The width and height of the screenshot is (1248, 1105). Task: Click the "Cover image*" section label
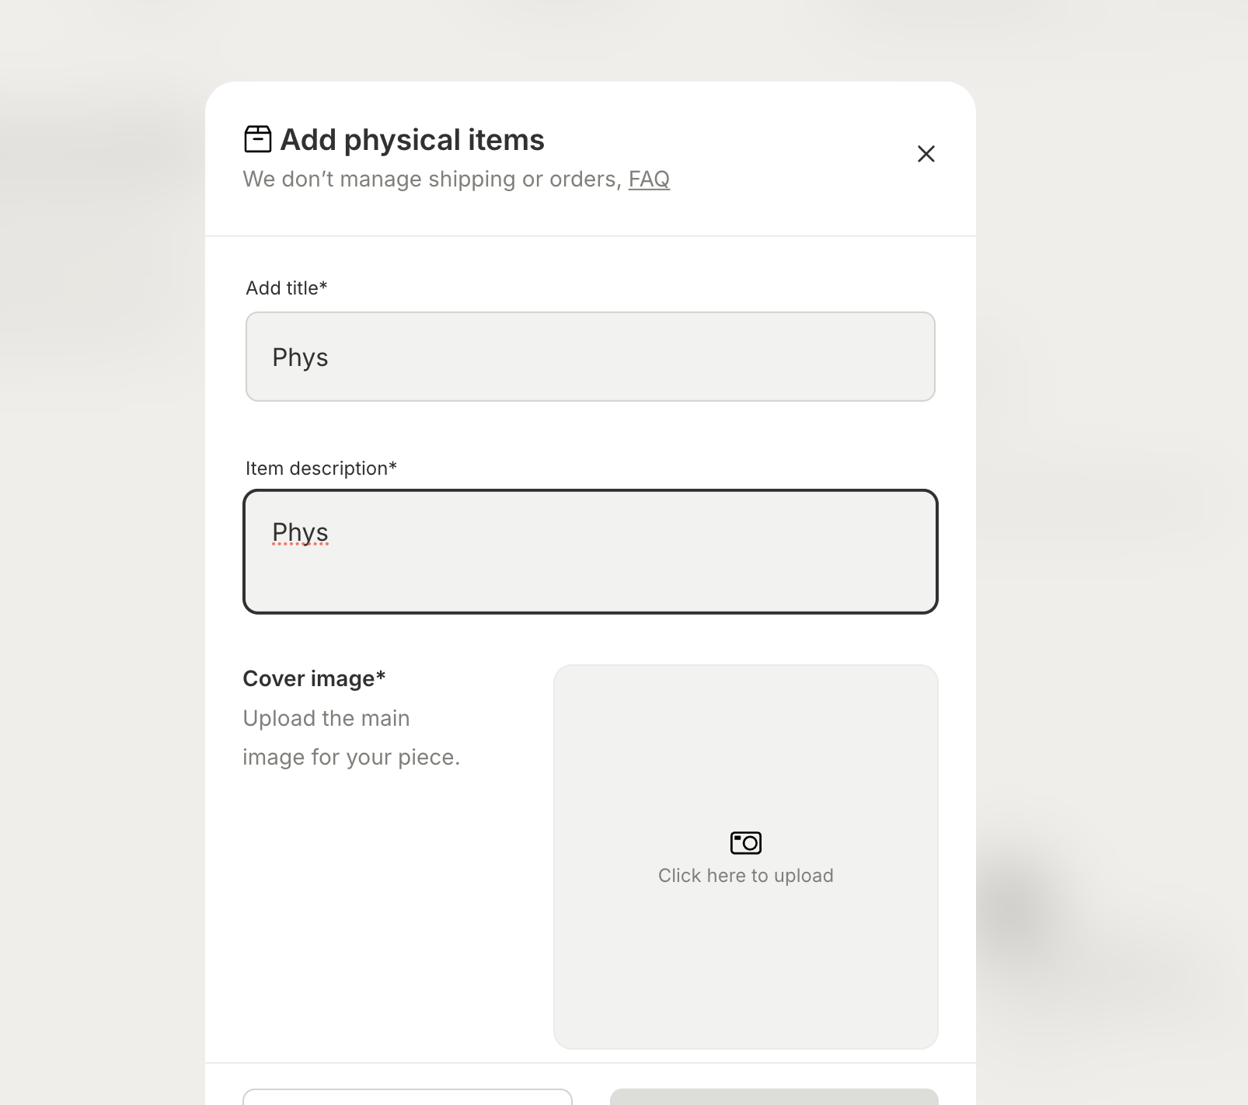[314, 678]
